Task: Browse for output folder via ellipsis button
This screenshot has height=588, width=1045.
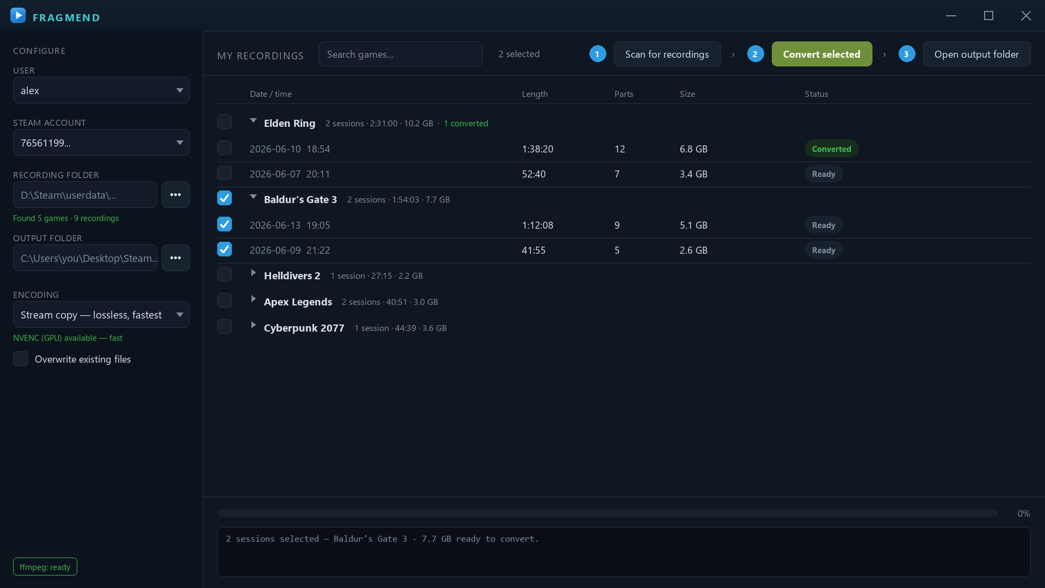Action: (x=175, y=258)
